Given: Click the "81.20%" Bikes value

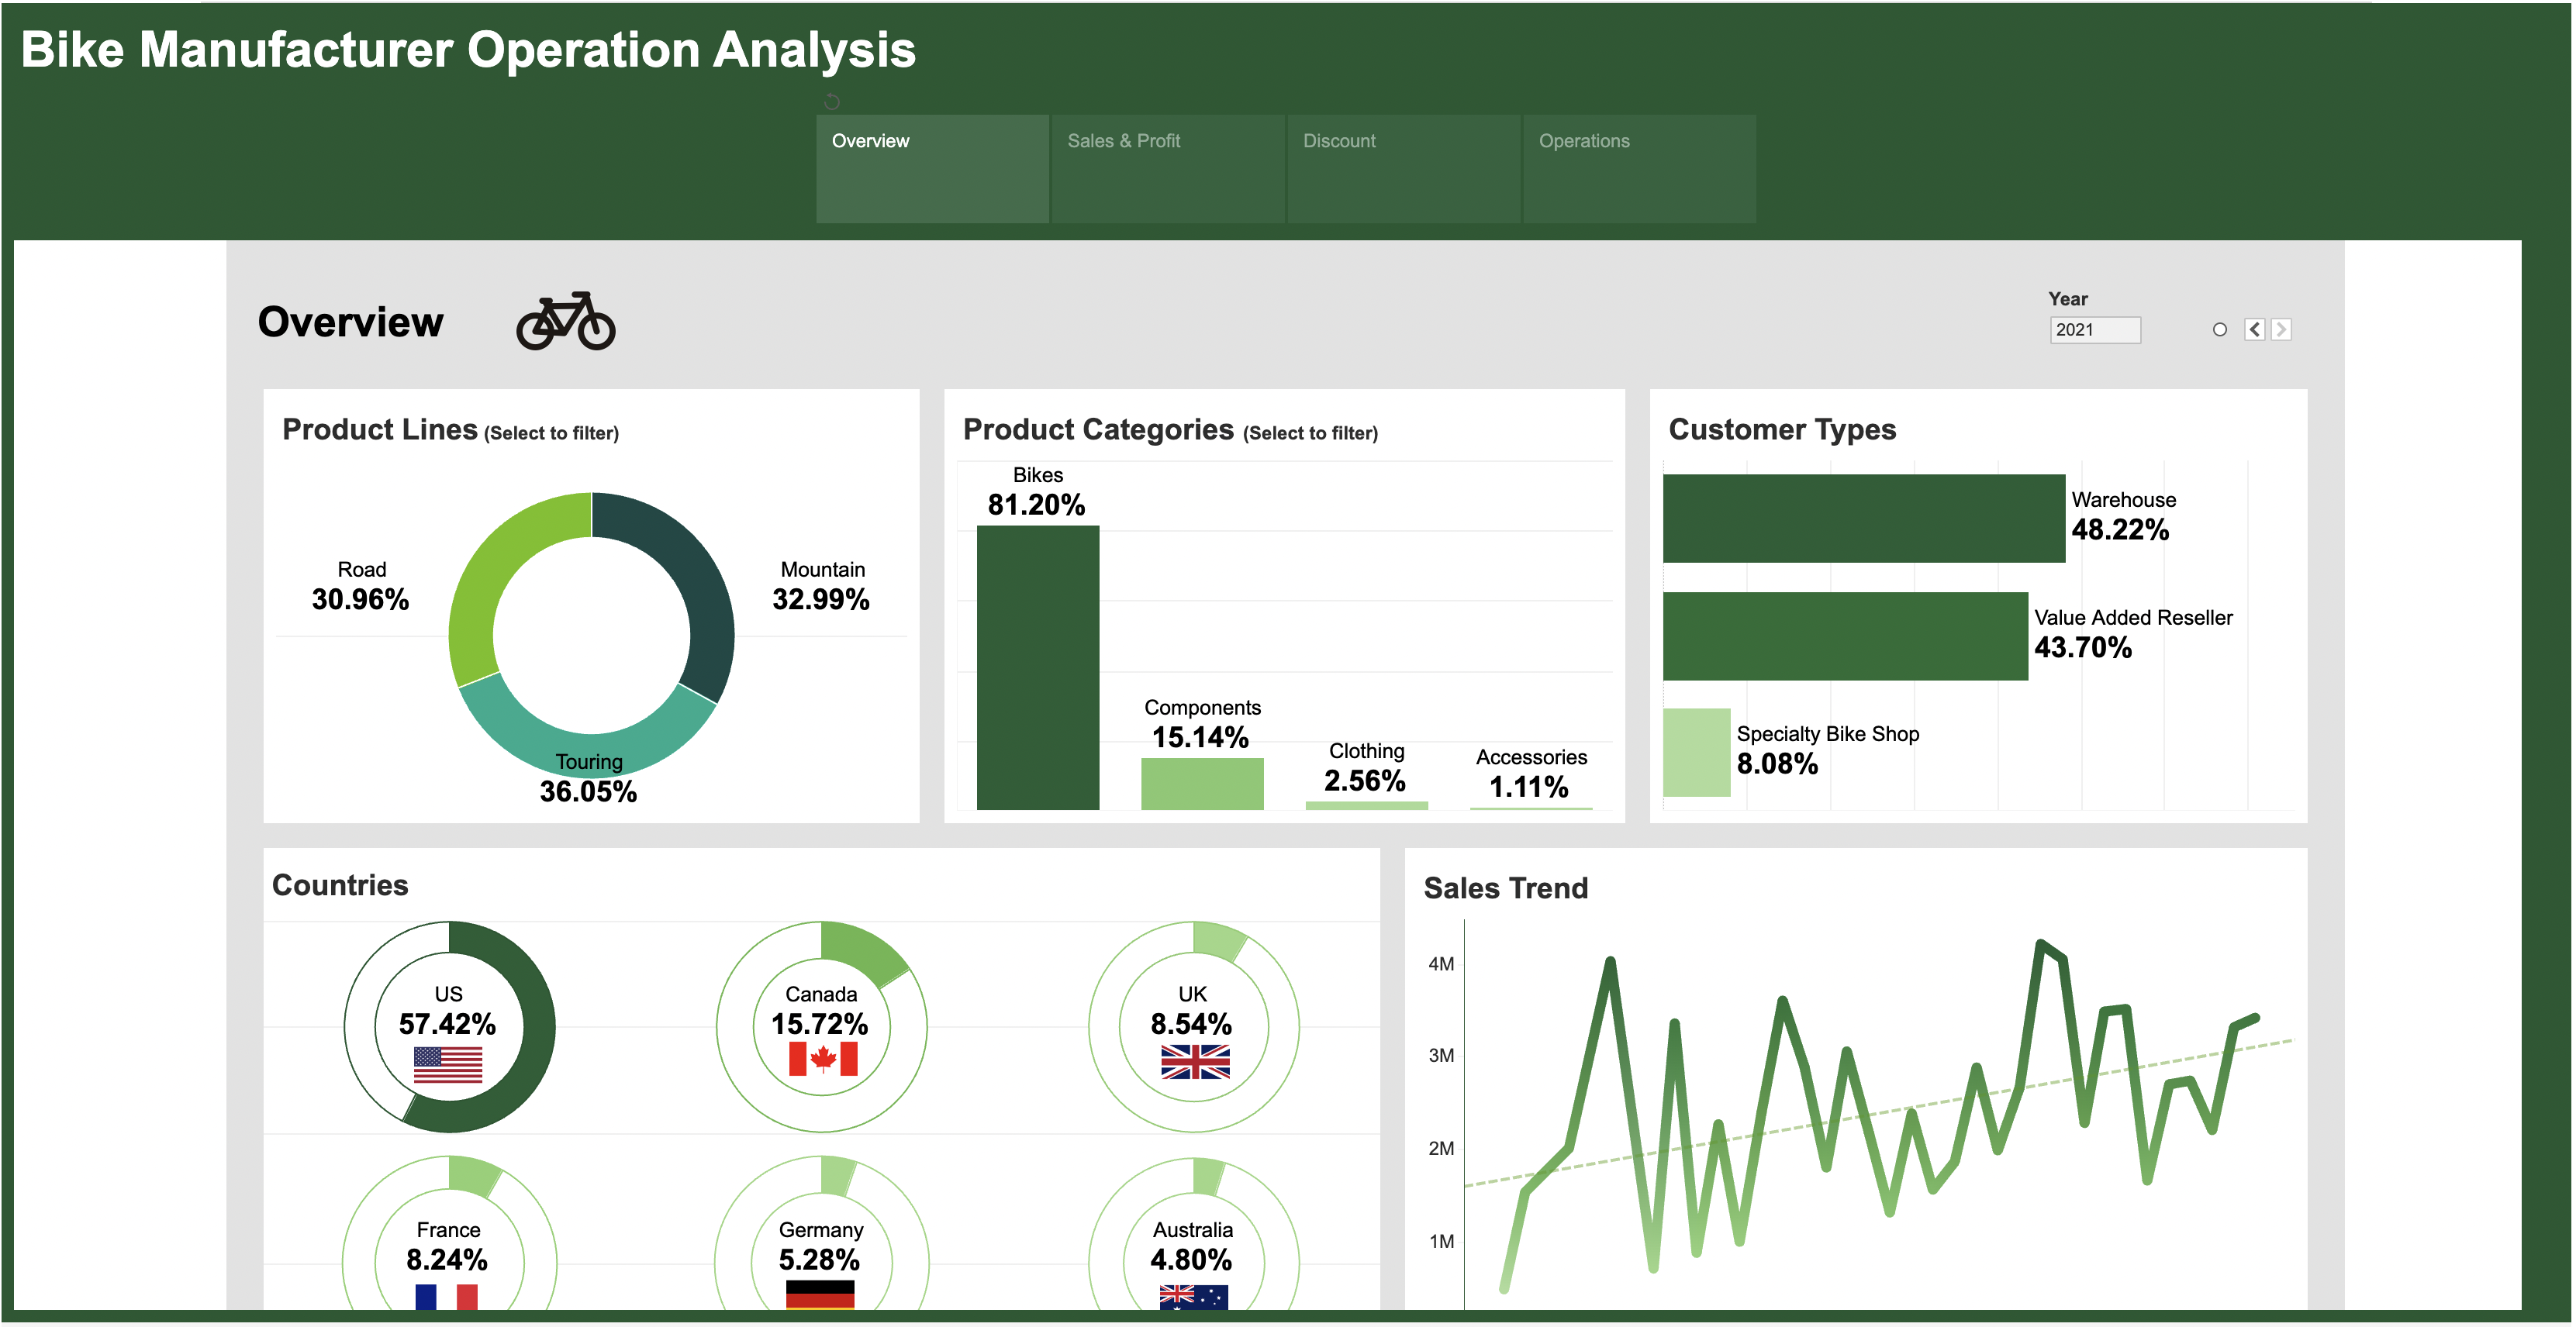Looking at the screenshot, I should coord(1036,505).
